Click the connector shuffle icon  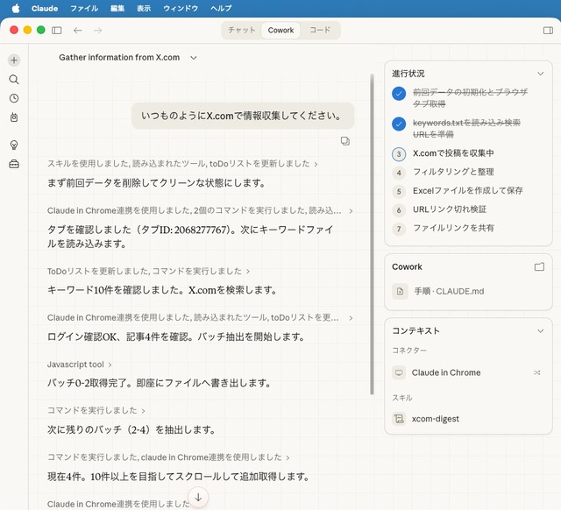click(536, 372)
